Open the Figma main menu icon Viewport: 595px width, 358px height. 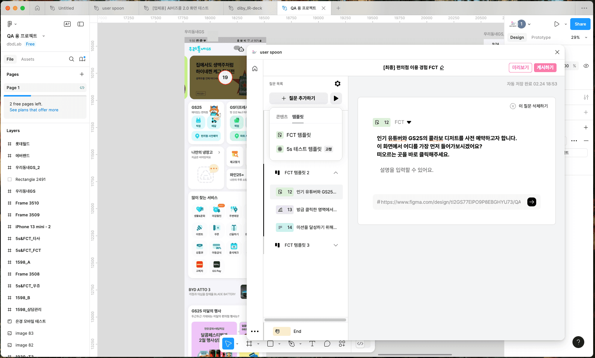10,24
